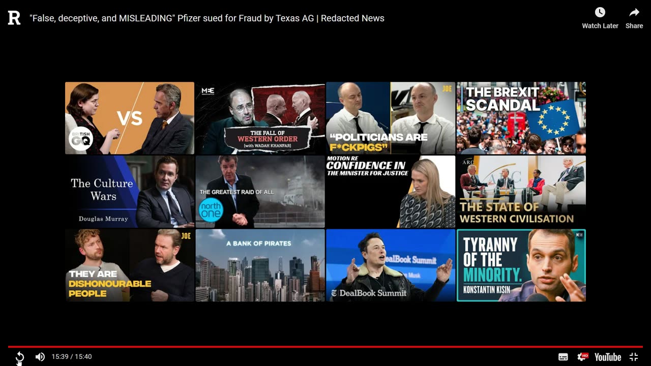Viewport: 651px width, 366px height.
Task: Open The Fall of Western Order video
Action: [x=260, y=118]
